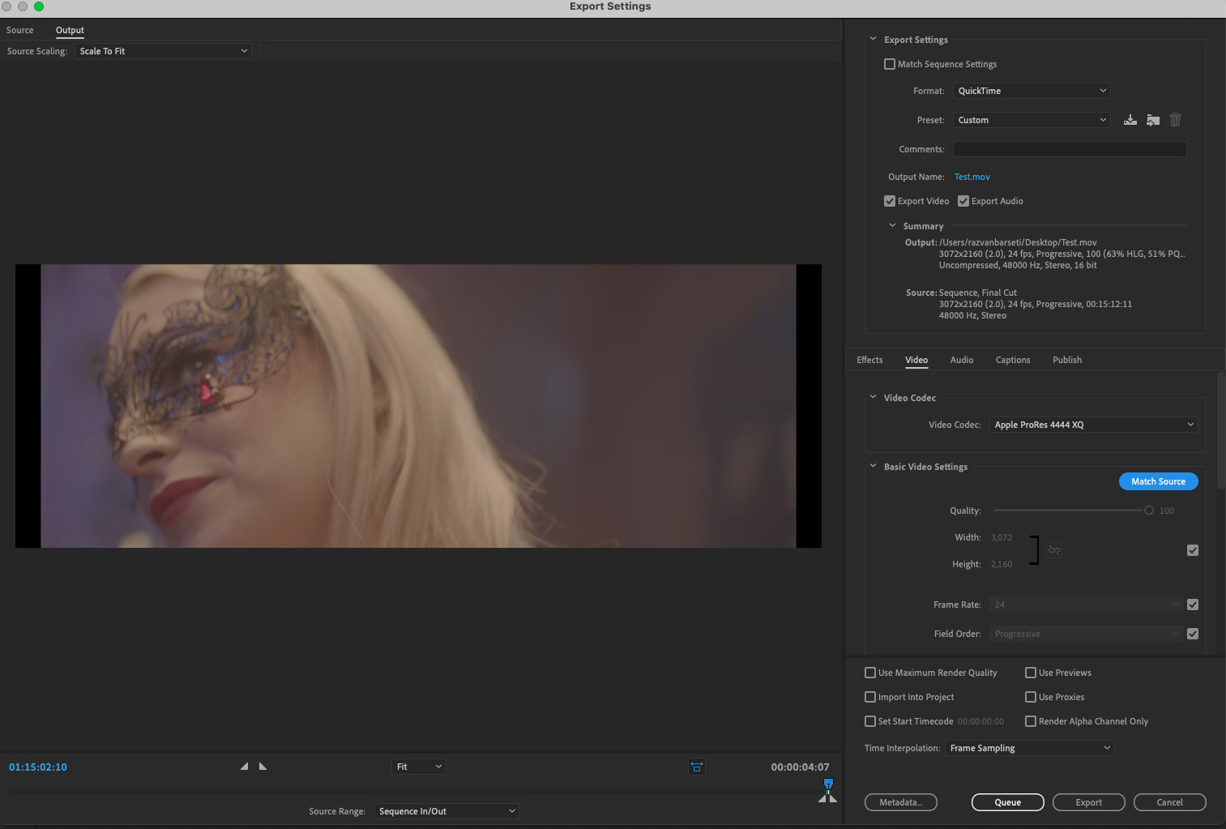1226x829 pixels.
Task: Switch to the Audio tab
Action: 962,360
